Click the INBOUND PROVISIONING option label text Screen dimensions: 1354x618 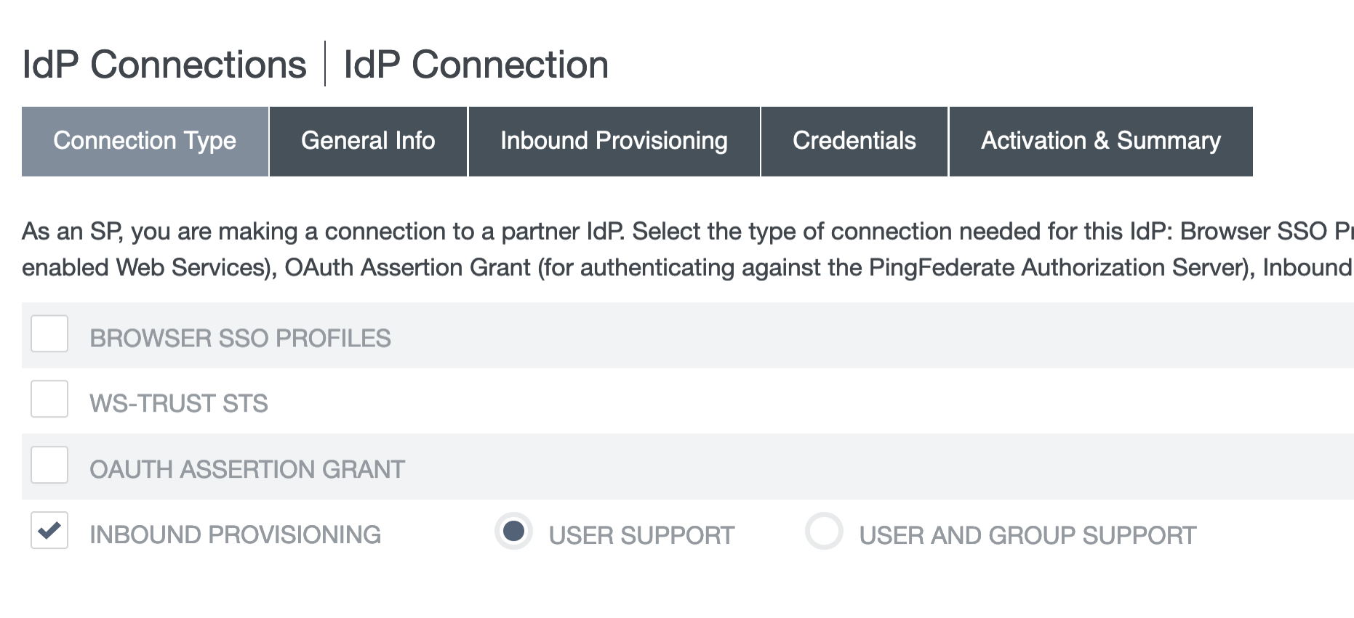(x=235, y=535)
